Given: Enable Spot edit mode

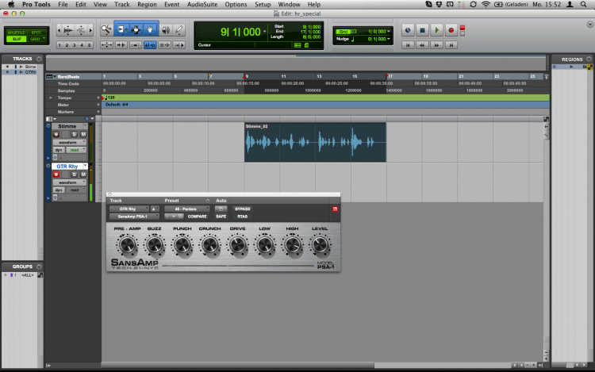Looking at the screenshot, I should tap(36, 33).
